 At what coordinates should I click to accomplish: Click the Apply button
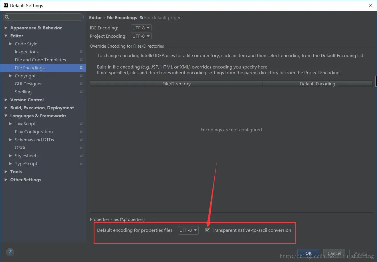click(360, 253)
